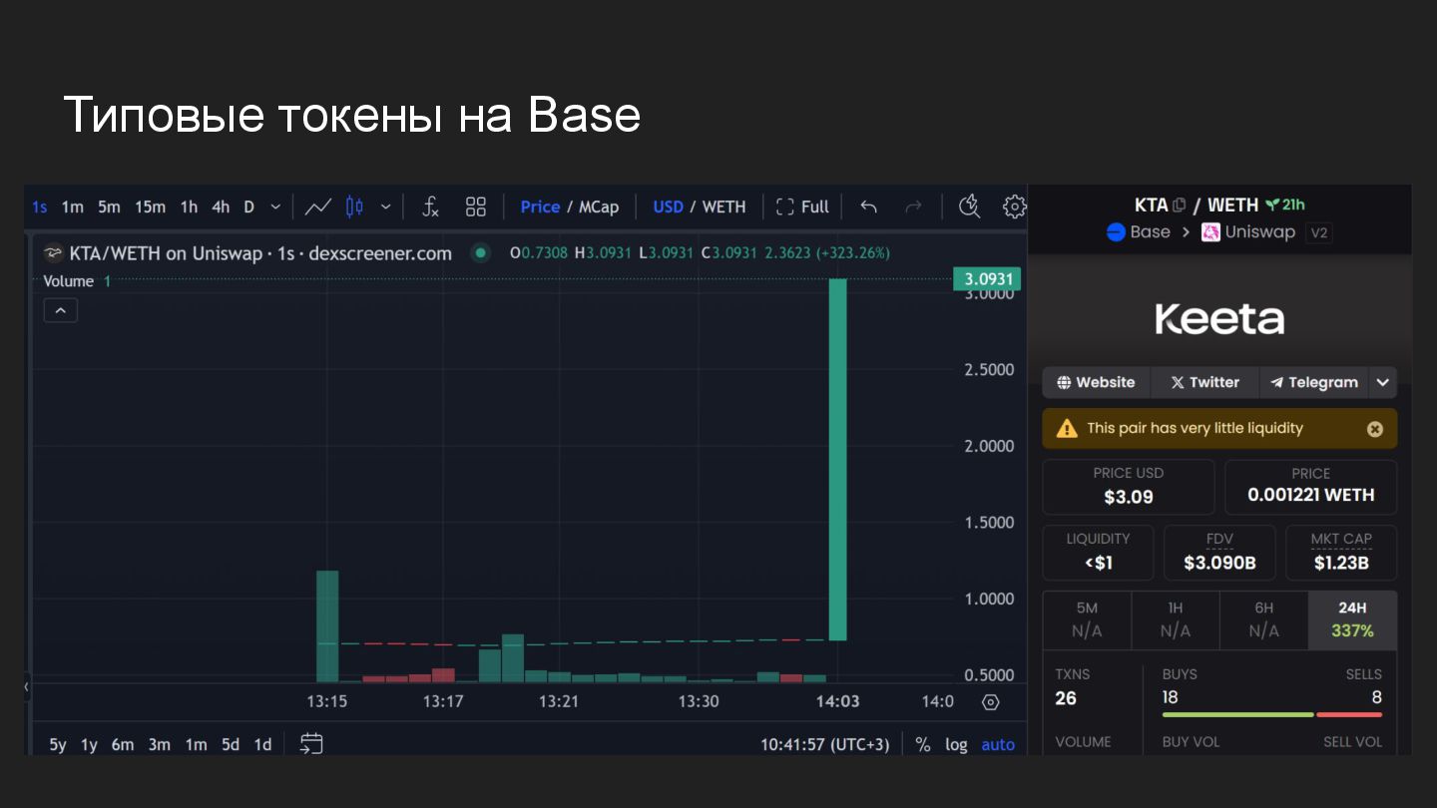Select the 1h chart interval
1437x808 pixels.
[x=189, y=207]
